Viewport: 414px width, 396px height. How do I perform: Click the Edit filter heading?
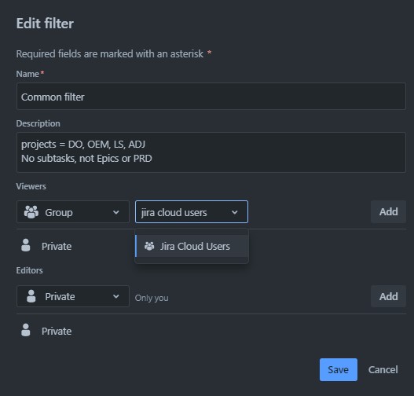[x=45, y=24]
